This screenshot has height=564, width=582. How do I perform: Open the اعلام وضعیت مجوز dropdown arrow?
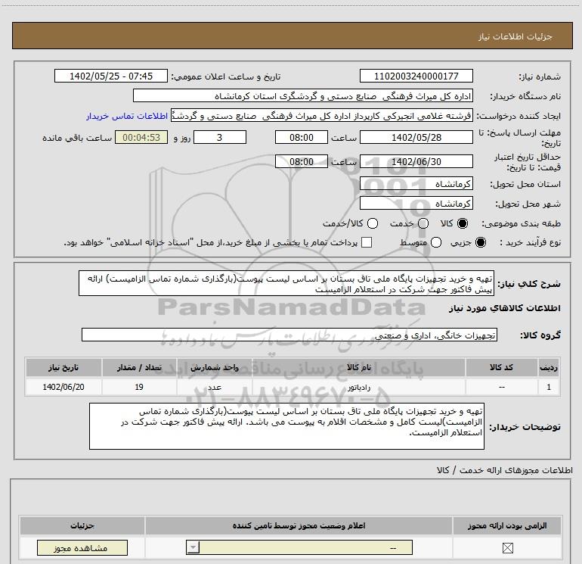click(193, 547)
